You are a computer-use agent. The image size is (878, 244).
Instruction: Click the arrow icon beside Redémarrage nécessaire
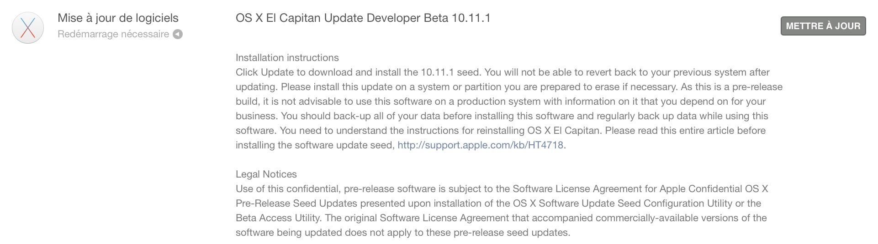[178, 34]
